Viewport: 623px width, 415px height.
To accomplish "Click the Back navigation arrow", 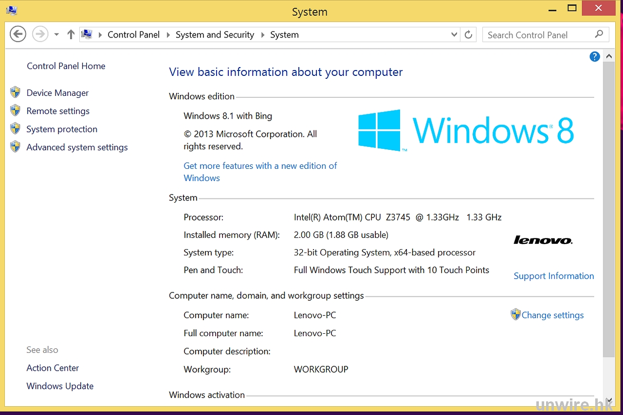I will (x=18, y=35).
